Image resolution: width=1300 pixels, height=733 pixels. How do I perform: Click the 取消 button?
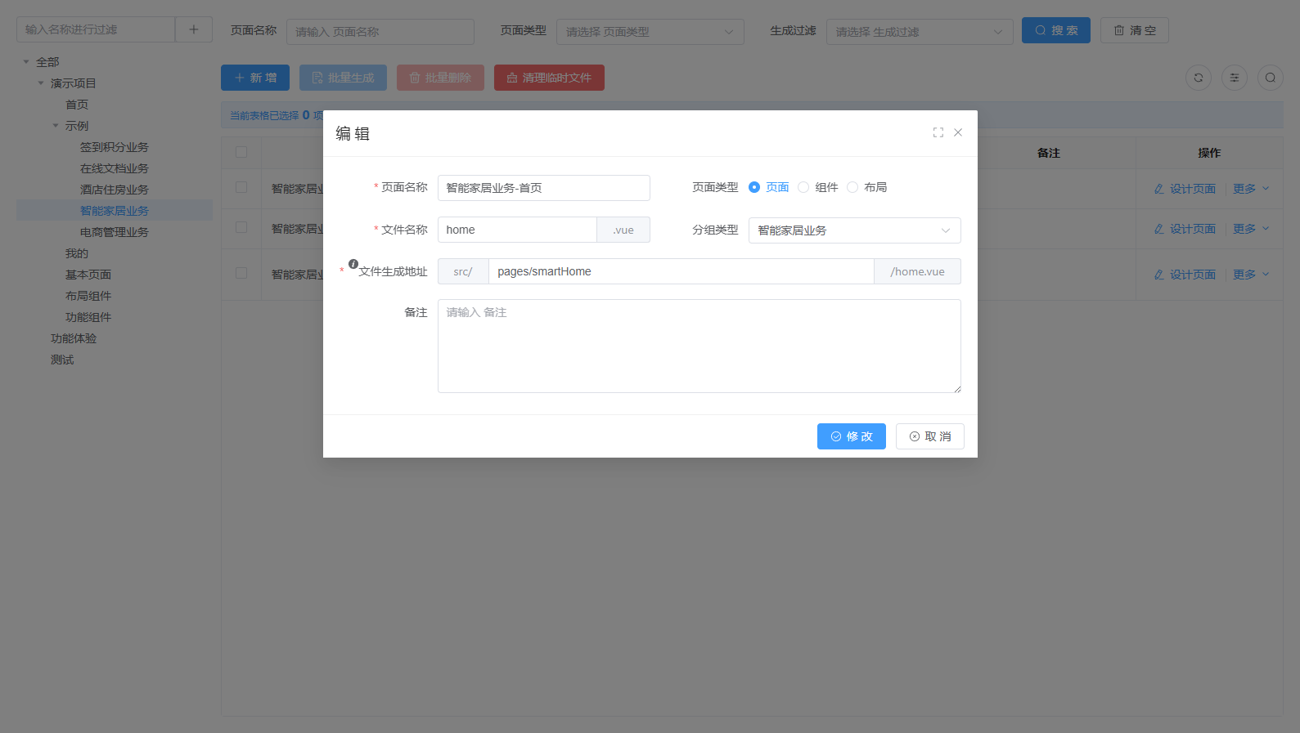[929, 436]
